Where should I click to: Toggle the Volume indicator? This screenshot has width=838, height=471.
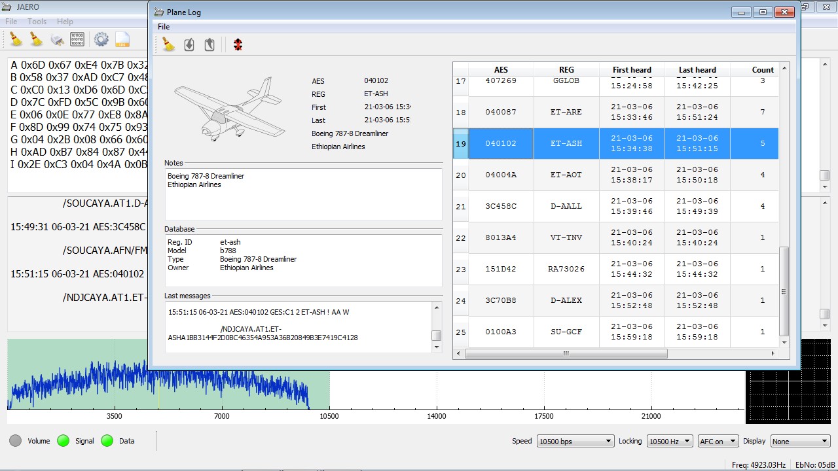14,441
